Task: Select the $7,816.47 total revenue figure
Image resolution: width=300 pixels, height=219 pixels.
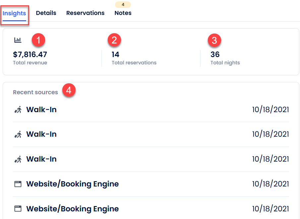Action: click(30, 54)
